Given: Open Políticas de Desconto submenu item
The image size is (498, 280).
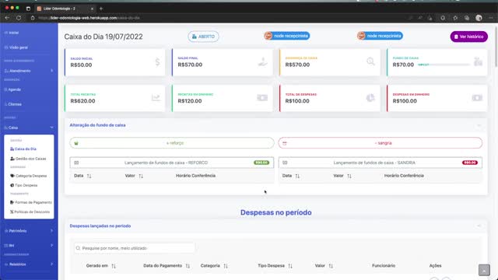Looking at the screenshot, I should point(30,212).
